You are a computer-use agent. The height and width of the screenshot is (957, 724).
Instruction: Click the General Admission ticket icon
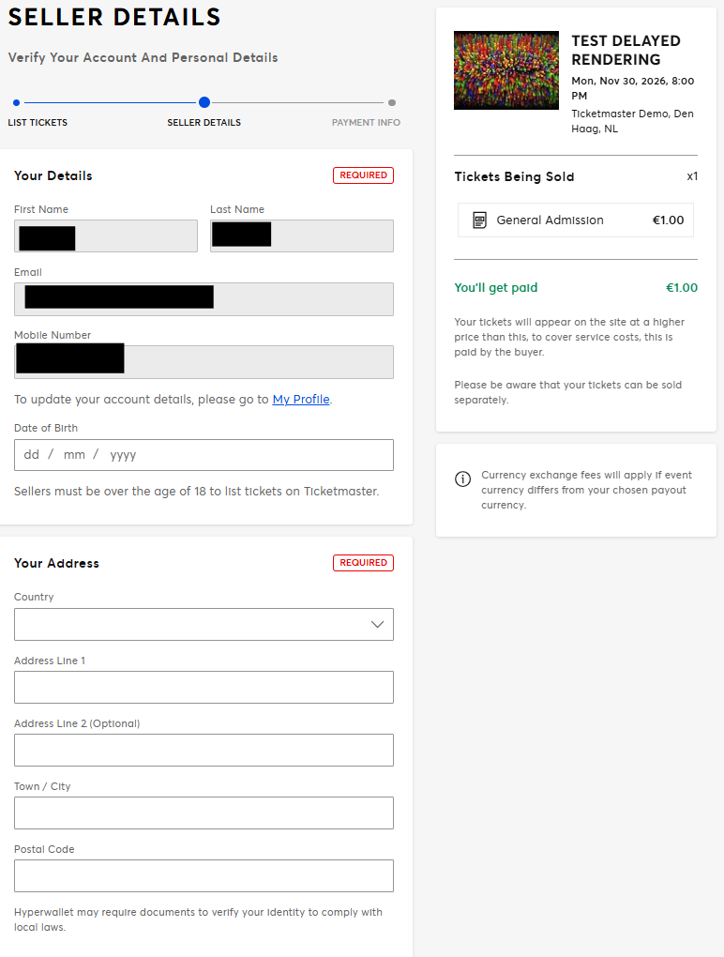pyautogui.click(x=479, y=220)
